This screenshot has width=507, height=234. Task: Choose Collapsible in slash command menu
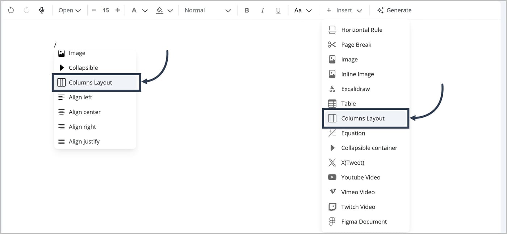click(95, 68)
